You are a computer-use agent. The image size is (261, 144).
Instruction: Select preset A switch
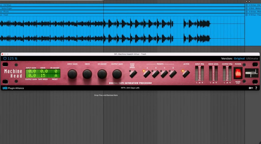click(147, 74)
